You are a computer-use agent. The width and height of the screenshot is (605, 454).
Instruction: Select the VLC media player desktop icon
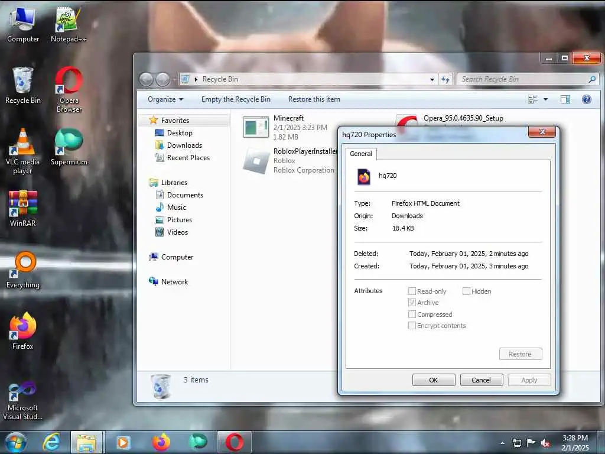pos(23,151)
